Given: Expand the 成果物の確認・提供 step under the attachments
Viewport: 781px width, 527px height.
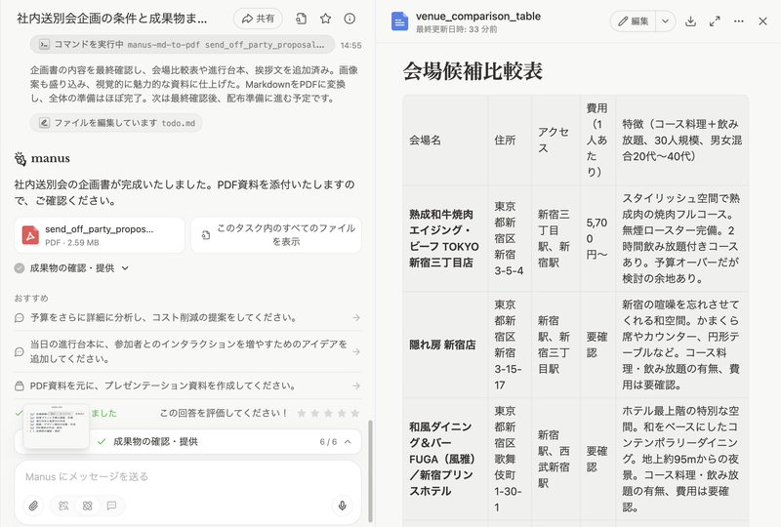Looking at the screenshot, I should [x=80, y=267].
